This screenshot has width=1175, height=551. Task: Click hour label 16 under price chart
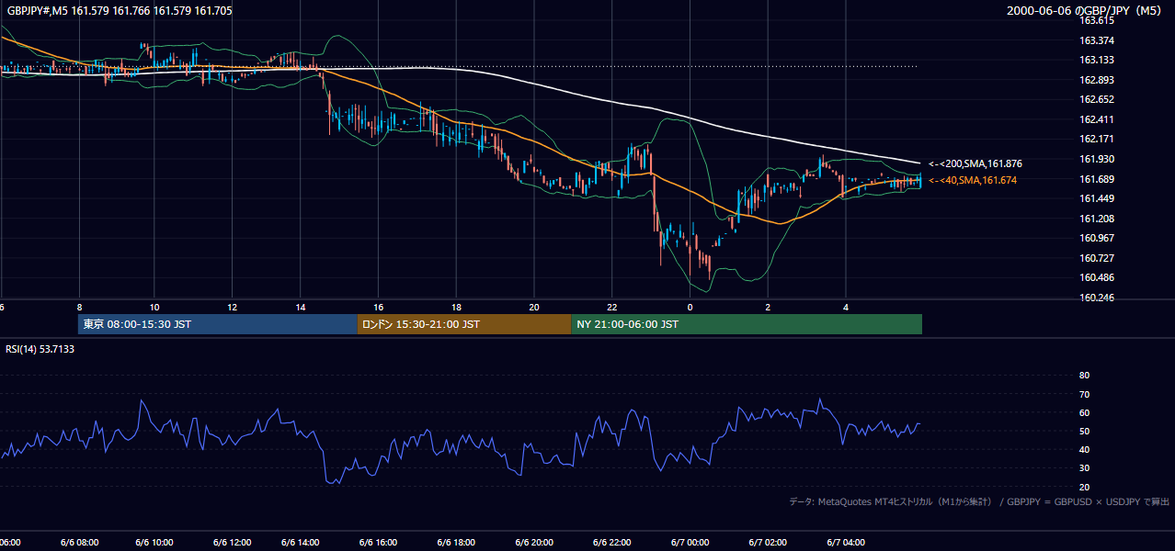coord(378,308)
